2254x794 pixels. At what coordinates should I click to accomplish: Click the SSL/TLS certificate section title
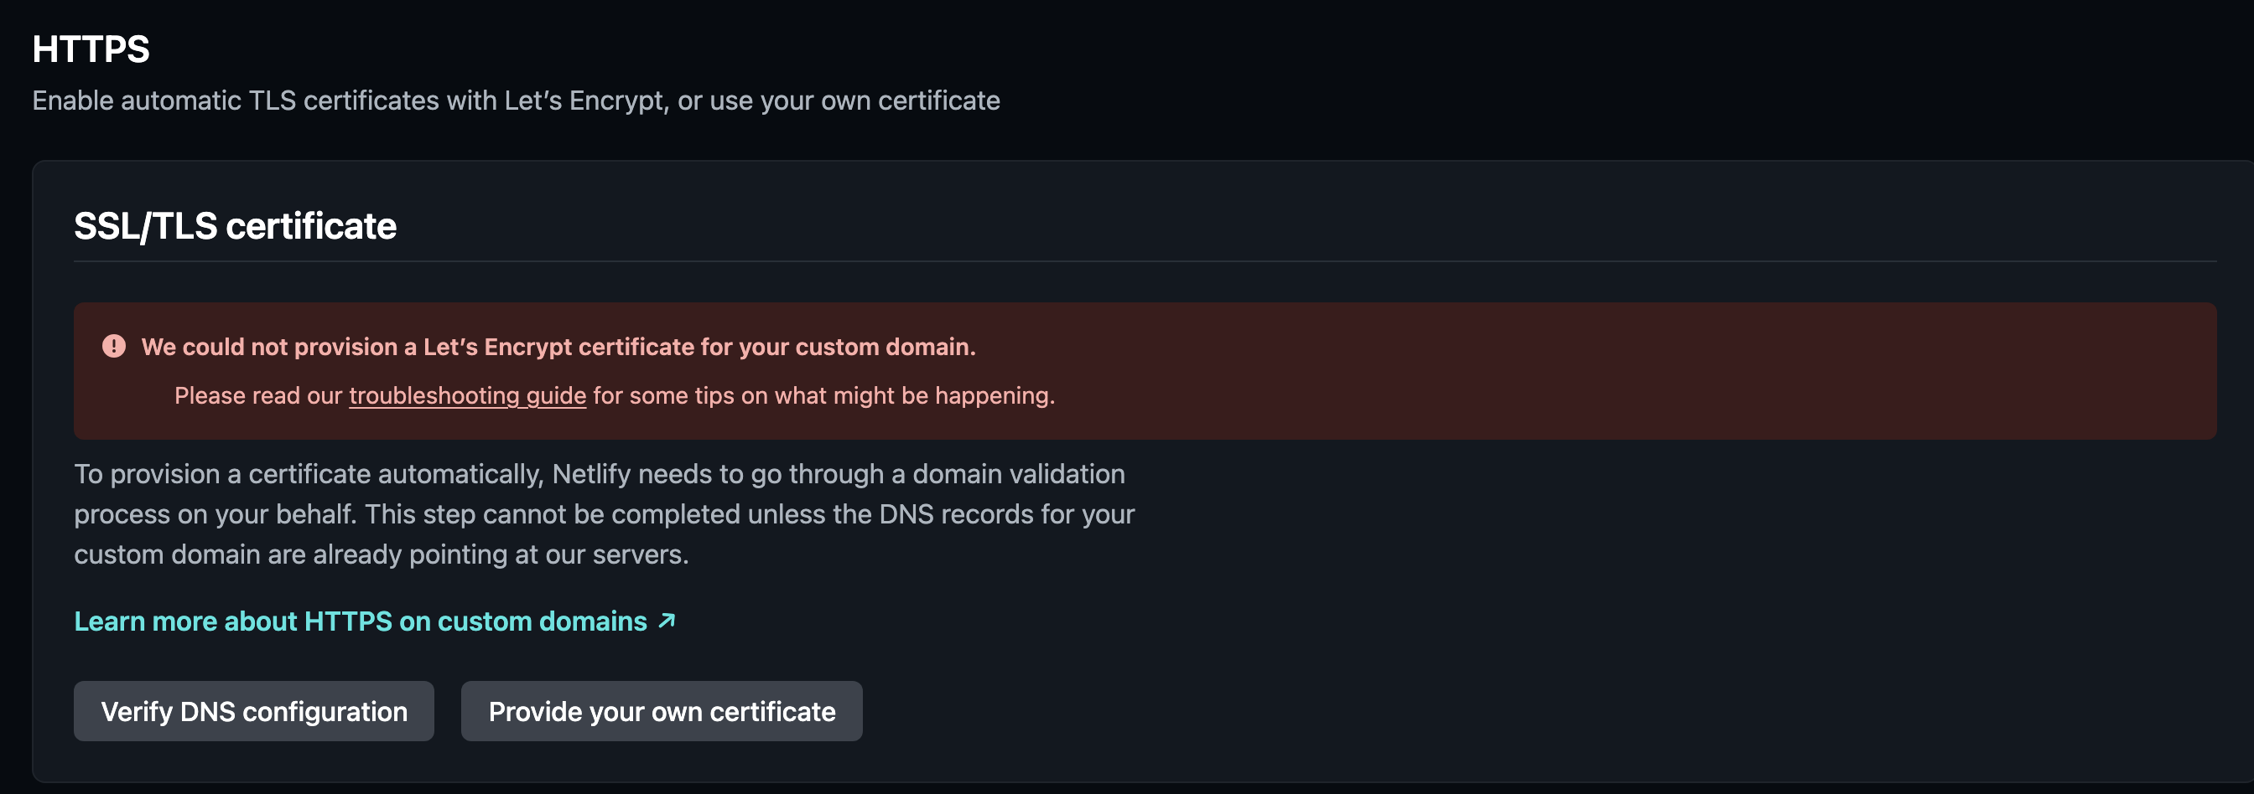(x=235, y=225)
